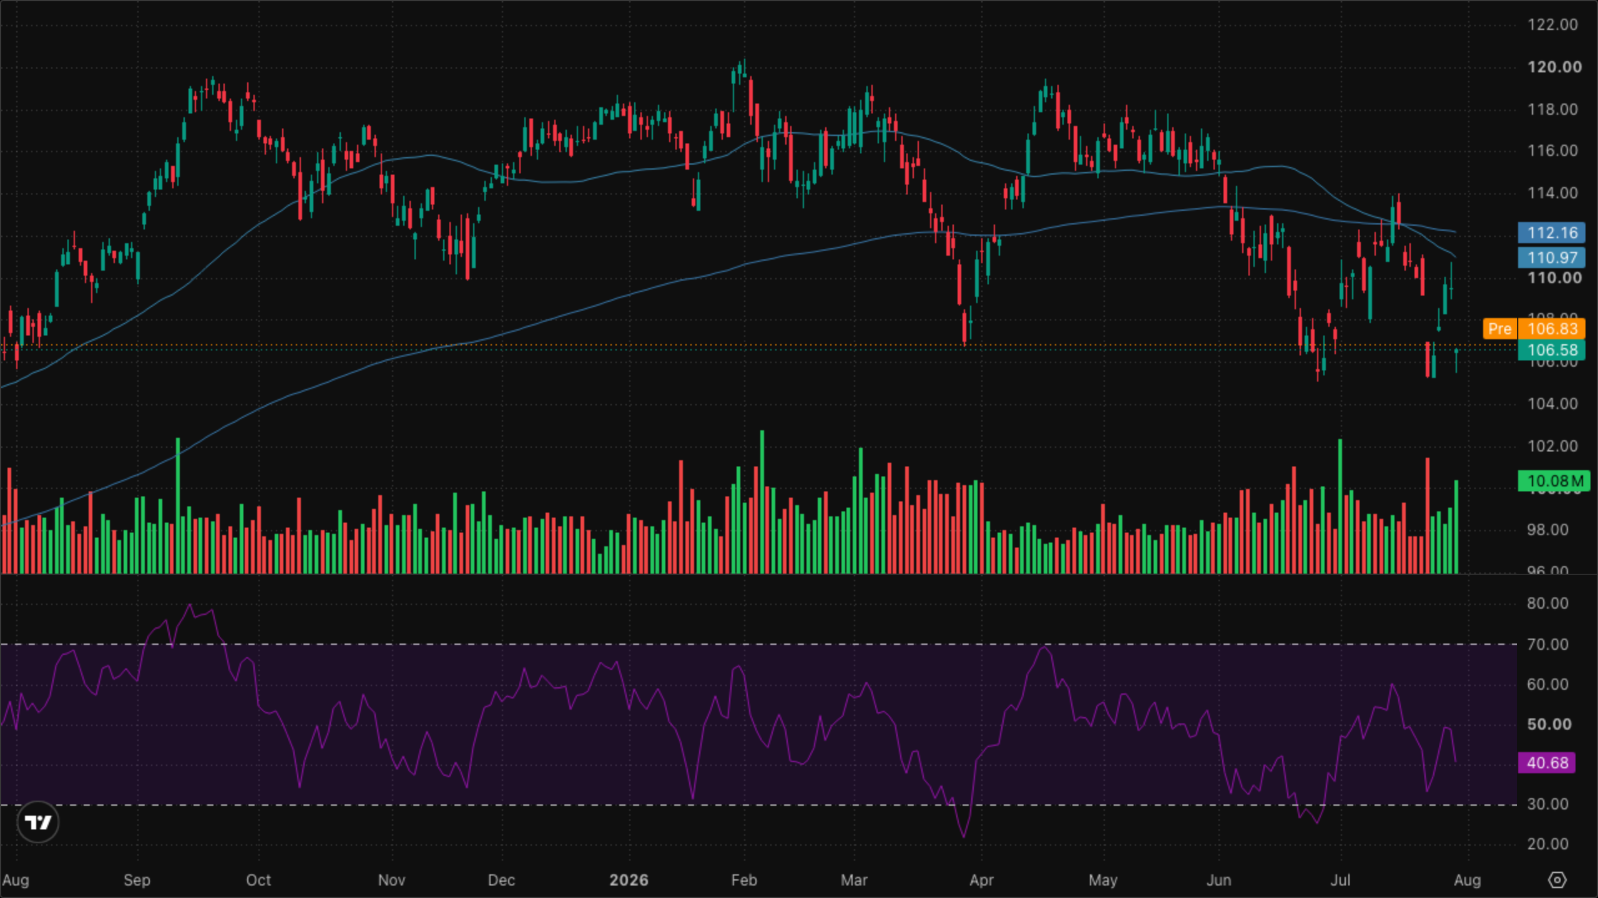The width and height of the screenshot is (1598, 898).
Task: Open chart settings gear icon
Action: (1557, 880)
